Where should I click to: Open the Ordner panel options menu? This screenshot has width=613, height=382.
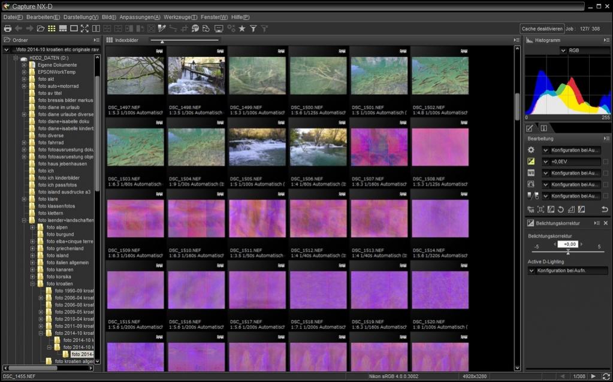pos(96,40)
